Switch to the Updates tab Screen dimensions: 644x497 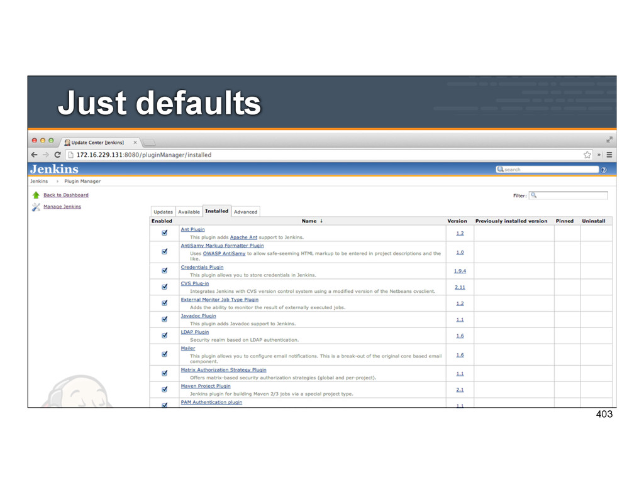[163, 212]
